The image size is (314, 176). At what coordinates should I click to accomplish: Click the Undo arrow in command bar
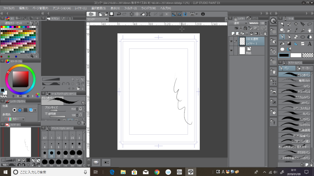tap(119, 14)
